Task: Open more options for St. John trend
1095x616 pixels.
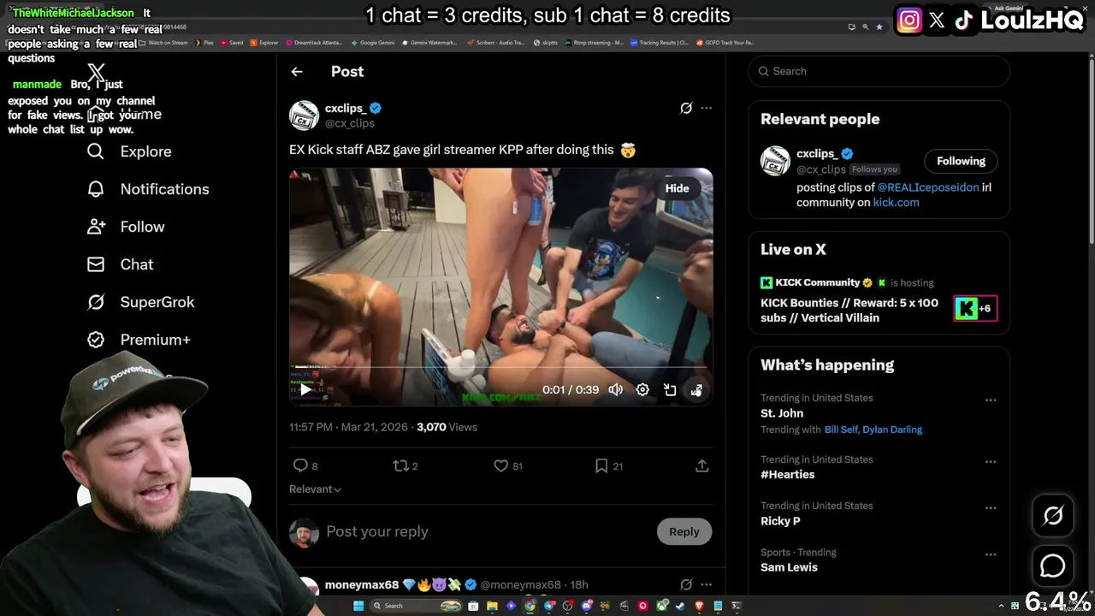Action: coord(991,400)
